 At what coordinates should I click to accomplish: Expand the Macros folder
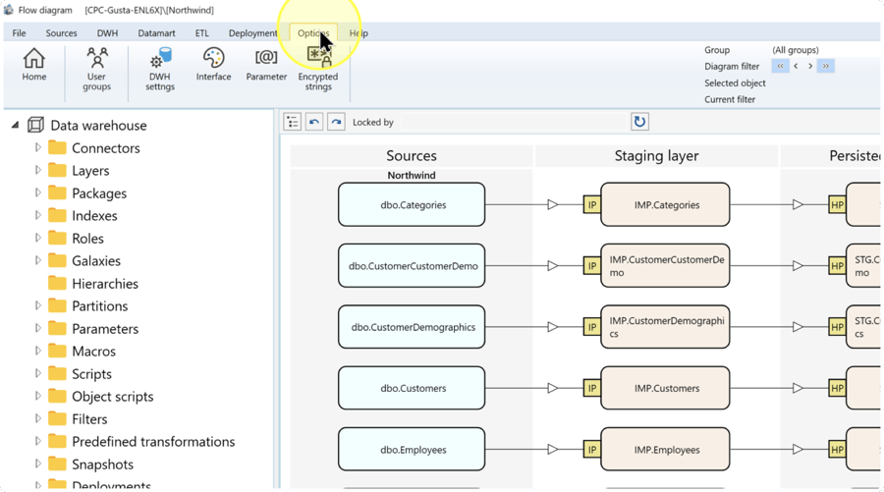click(x=37, y=351)
